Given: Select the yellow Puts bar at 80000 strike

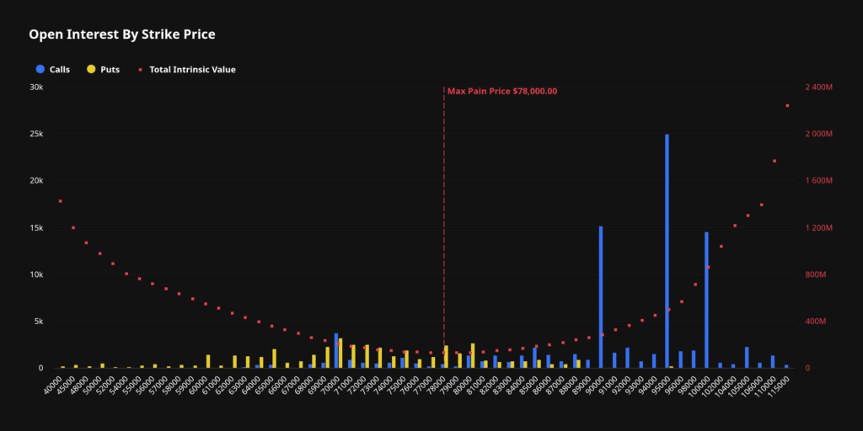Looking at the screenshot, I should pyautogui.click(x=473, y=356).
